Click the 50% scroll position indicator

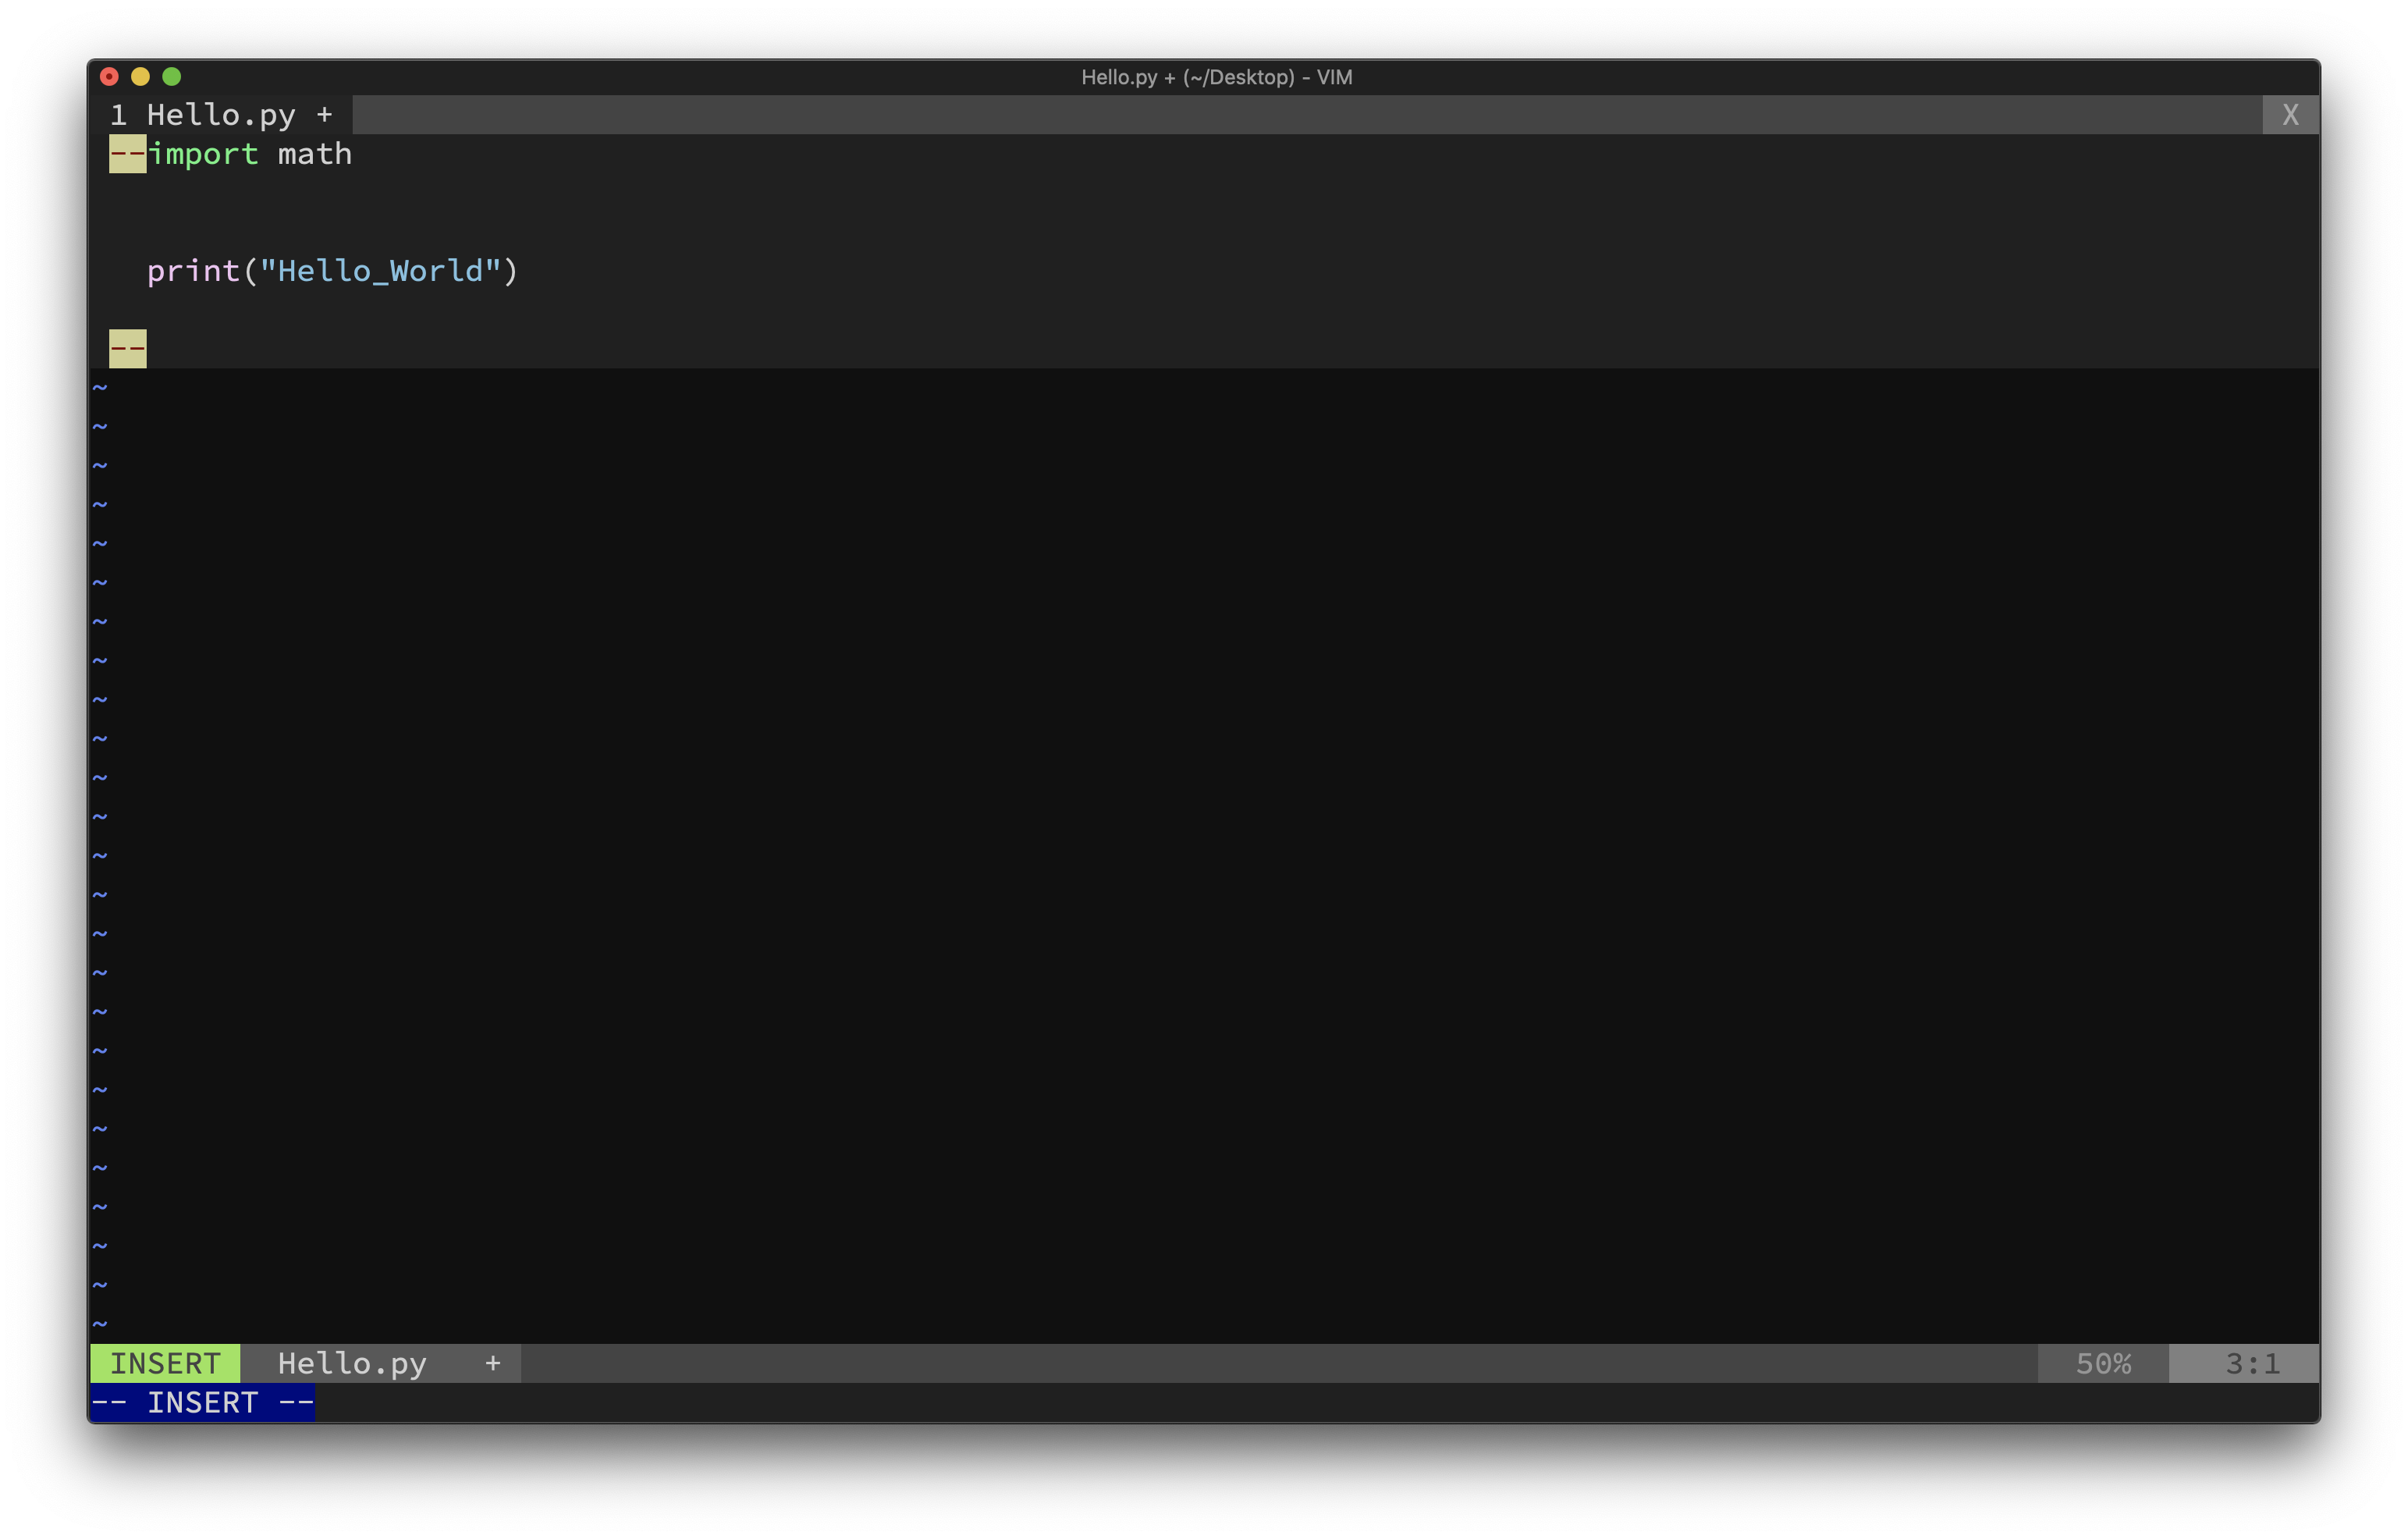(2103, 1363)
